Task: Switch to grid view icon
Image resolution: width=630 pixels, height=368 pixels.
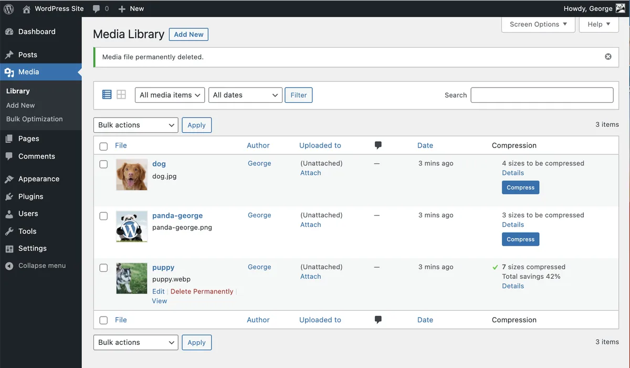Action: [x=121, y=94]
